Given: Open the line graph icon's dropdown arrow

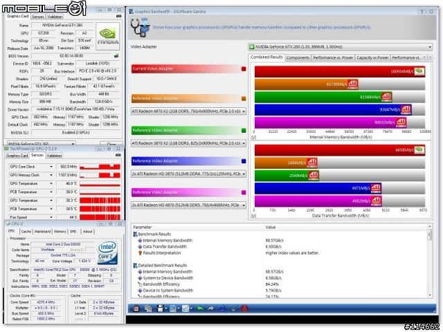Looking at the screenshot, I should [191, 309].
